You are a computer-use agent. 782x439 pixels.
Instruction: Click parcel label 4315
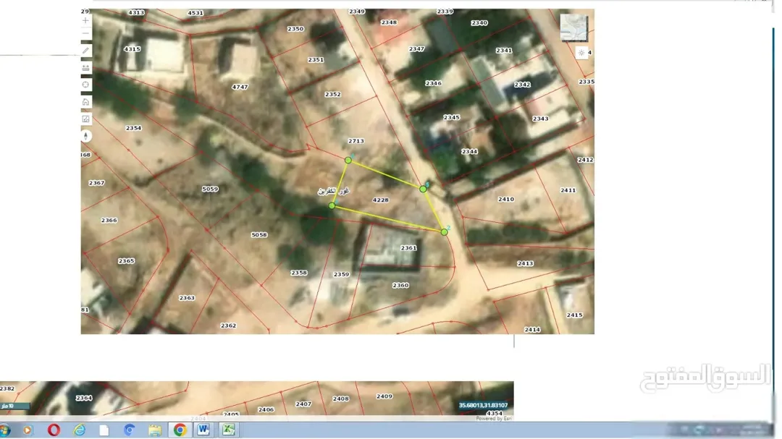pyautogui.click(x=133, y=49)
